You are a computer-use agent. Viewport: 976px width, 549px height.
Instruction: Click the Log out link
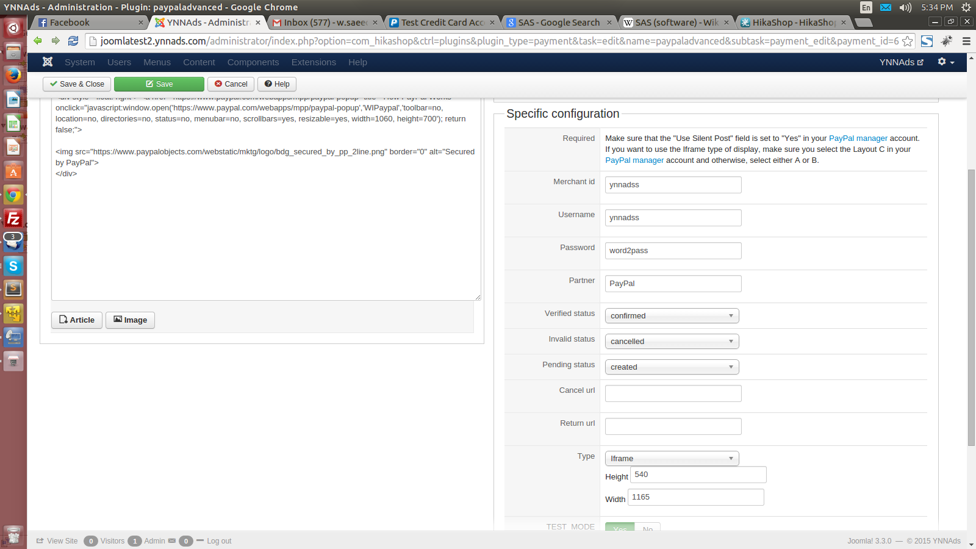click(x=219, y=541)
